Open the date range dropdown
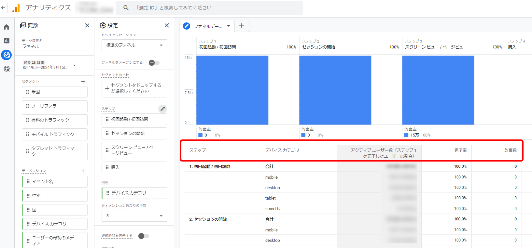The image size is (532, 248). pos(75,65)
